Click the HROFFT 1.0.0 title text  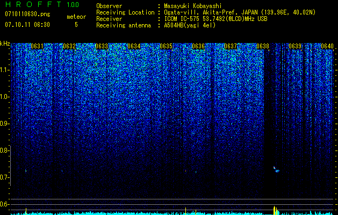[x=42, y=4]
